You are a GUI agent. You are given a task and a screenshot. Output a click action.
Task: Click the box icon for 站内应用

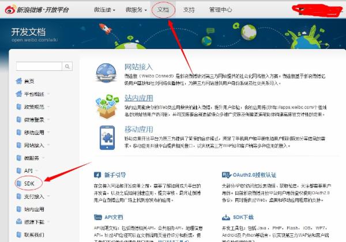(107, 107)
